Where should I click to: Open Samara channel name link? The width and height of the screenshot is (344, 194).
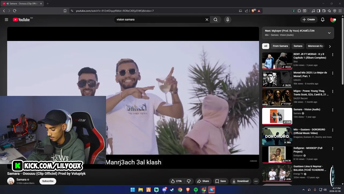tap(21, 179)
